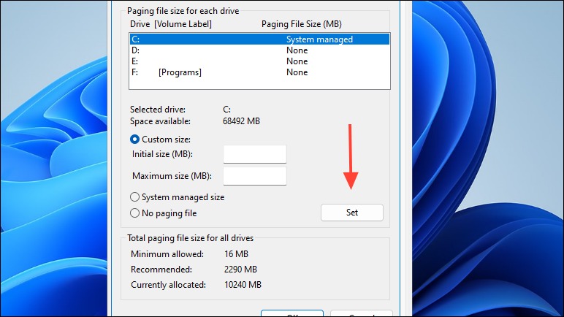Click the Currently allocated 10240 MB value
The image size is (564, 317).
243,285
